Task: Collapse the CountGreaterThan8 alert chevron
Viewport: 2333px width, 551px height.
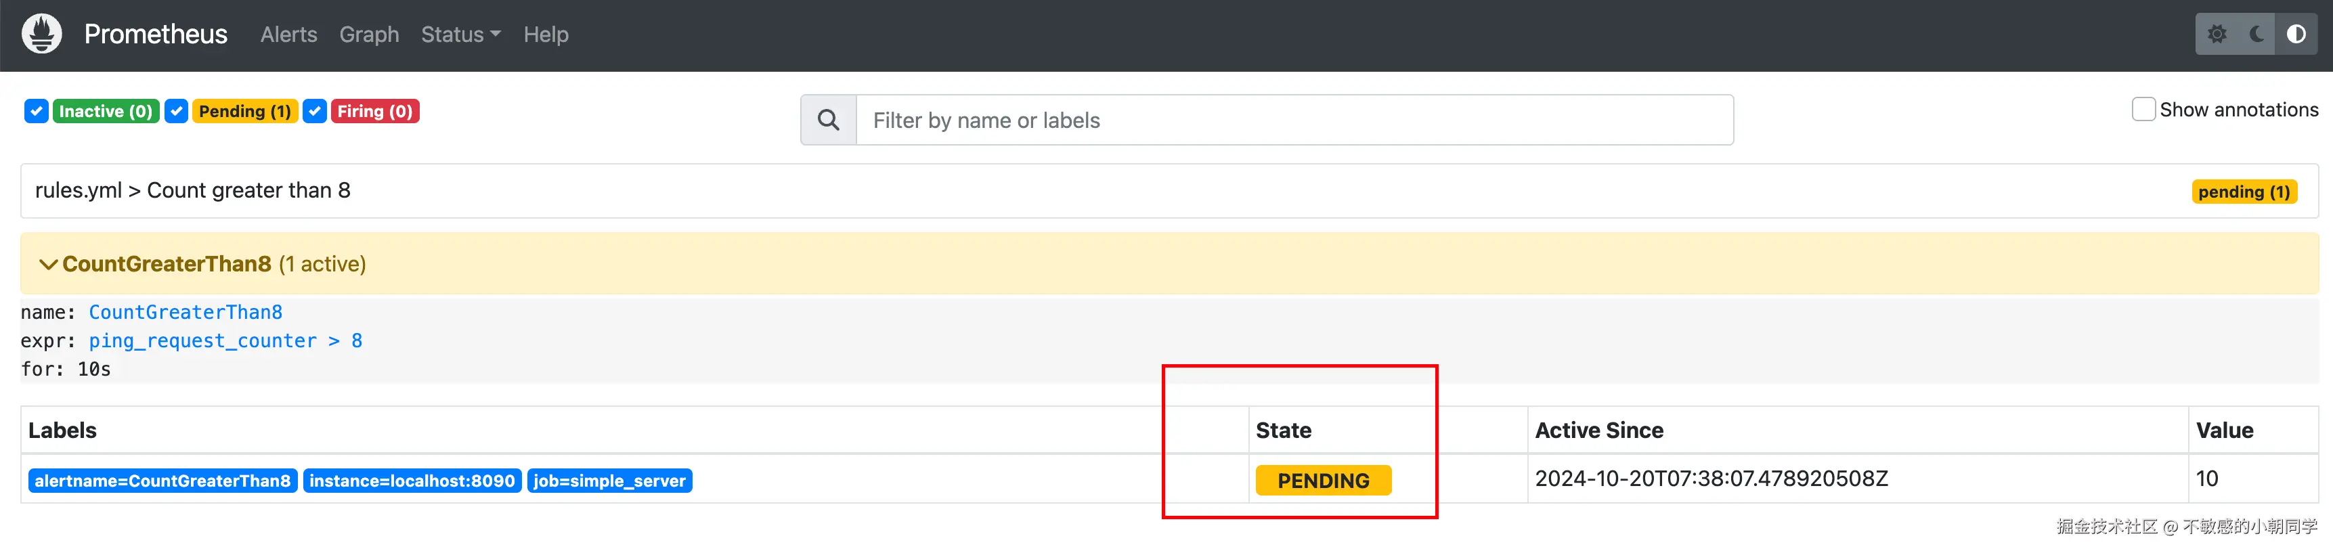Action: click(48, 265)
